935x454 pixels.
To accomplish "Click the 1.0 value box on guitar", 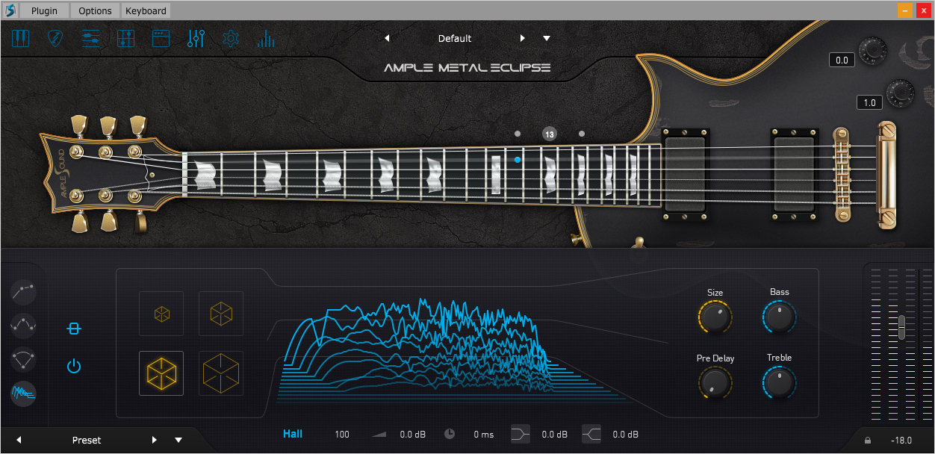I will coord(869,102).
